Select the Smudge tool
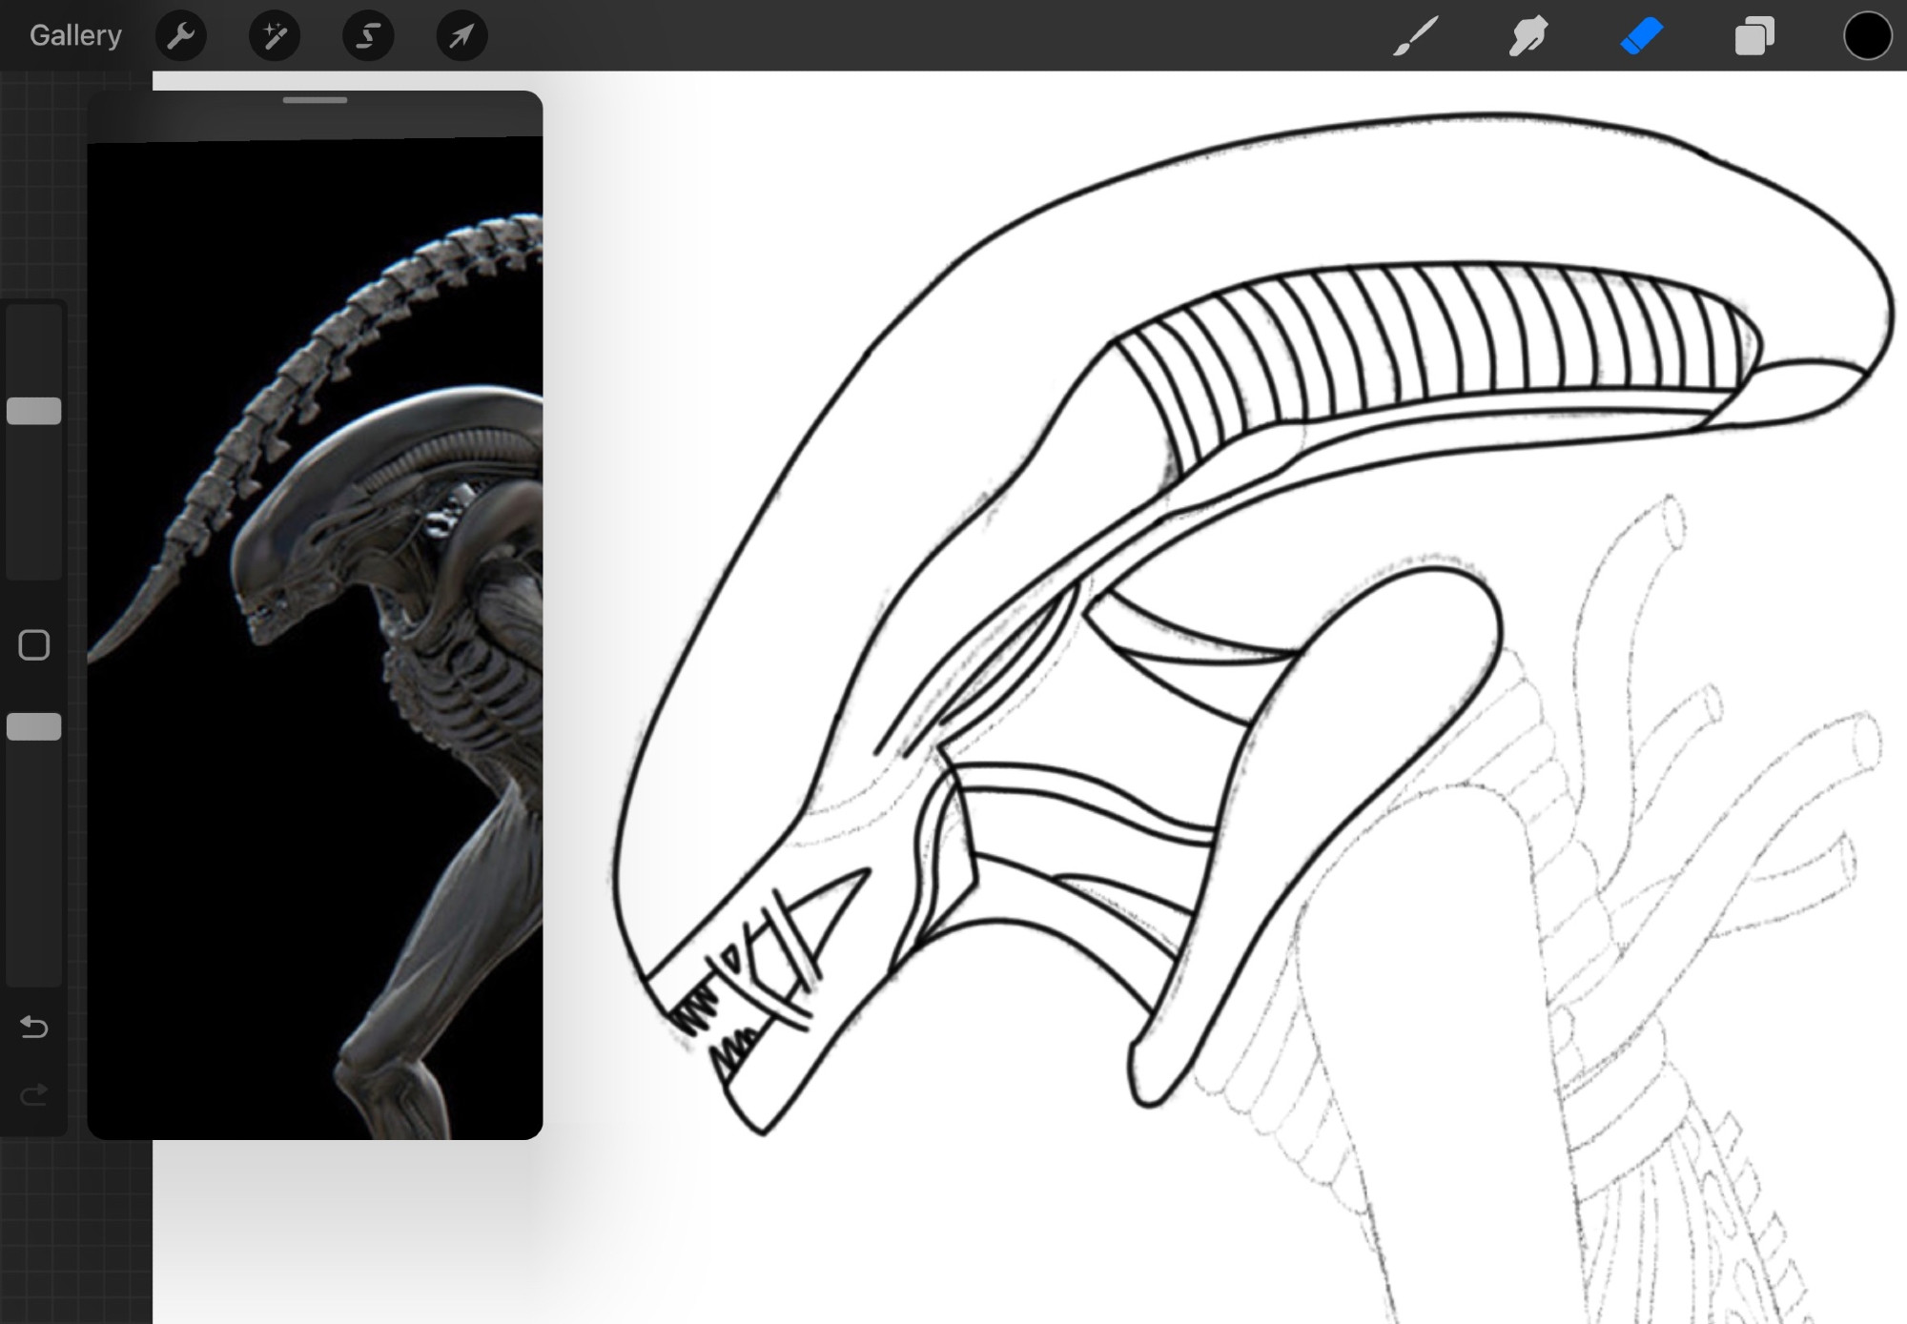 point(1528,36)
